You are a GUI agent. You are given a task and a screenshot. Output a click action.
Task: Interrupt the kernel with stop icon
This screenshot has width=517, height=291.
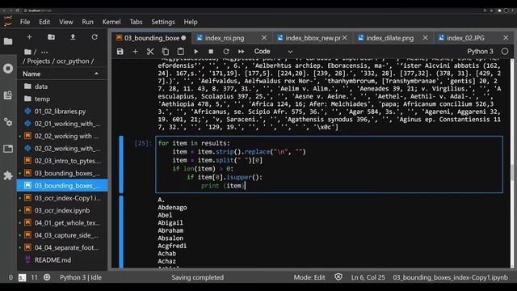[x=211, y=52]
